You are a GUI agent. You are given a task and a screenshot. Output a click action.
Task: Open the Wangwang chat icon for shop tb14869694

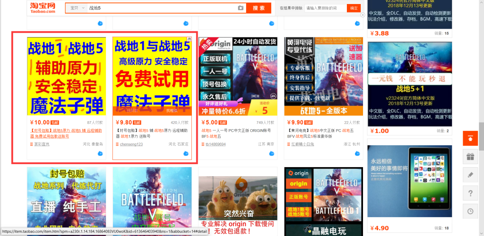pyautogui.click(x=271, y=153)
